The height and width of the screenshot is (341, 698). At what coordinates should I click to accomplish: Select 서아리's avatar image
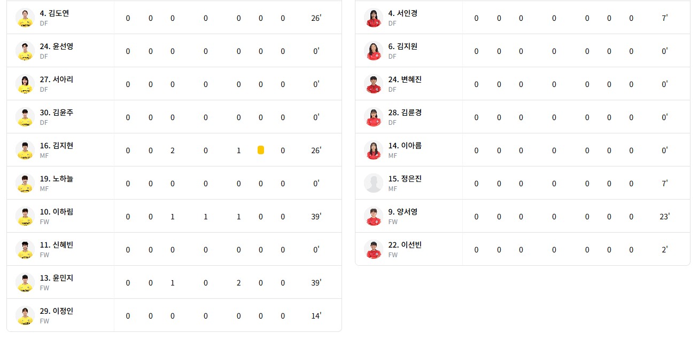[25, 84]
